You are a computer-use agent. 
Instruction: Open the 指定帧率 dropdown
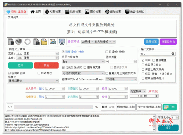pos(138,91)
